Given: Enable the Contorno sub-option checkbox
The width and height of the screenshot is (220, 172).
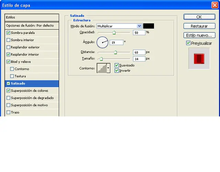Looking at the screenshot, I should [x=12, y=69].
